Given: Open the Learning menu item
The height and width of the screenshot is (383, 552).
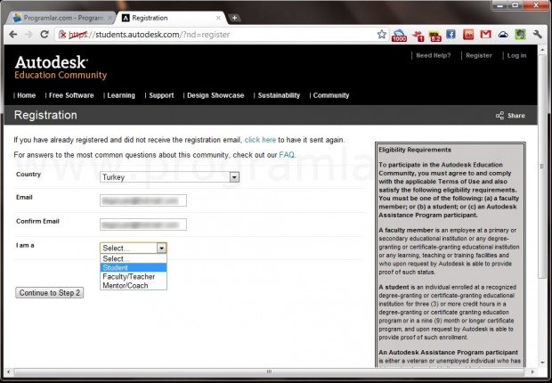Looking at the screenshot, I should 121,95.
